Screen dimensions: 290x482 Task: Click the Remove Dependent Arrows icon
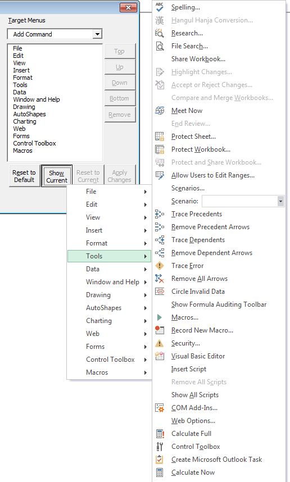[x=160, y=252]
